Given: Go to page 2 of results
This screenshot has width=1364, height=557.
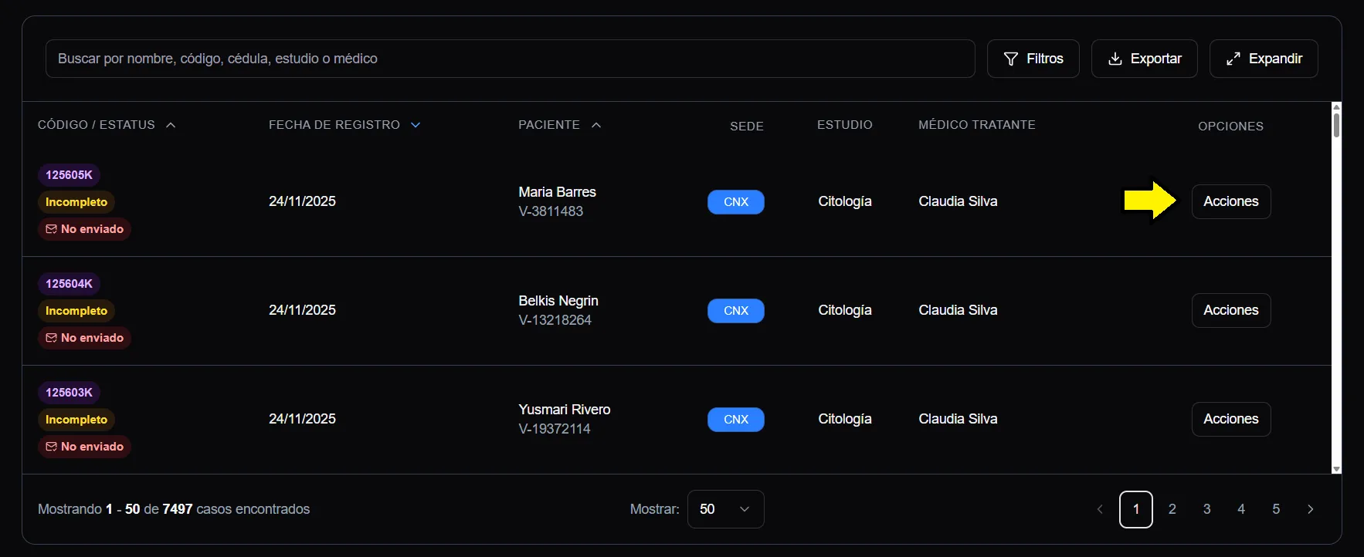Looking at the screenshot, I should [x=1172, y=509].
